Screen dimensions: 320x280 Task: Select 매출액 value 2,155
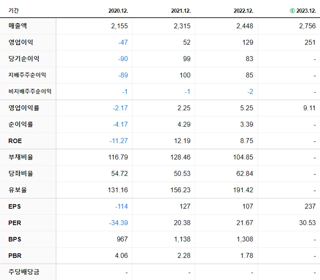click(x=119, y=26)
